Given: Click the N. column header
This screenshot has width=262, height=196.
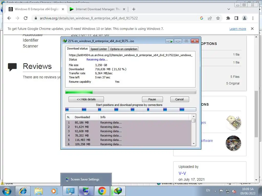Looking at the screenshot, I should (69, 117).
